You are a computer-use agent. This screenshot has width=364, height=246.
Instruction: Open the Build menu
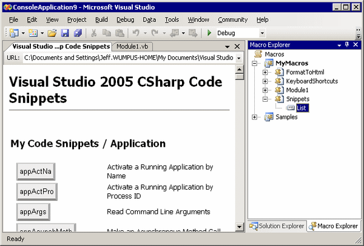click(101, 20)
